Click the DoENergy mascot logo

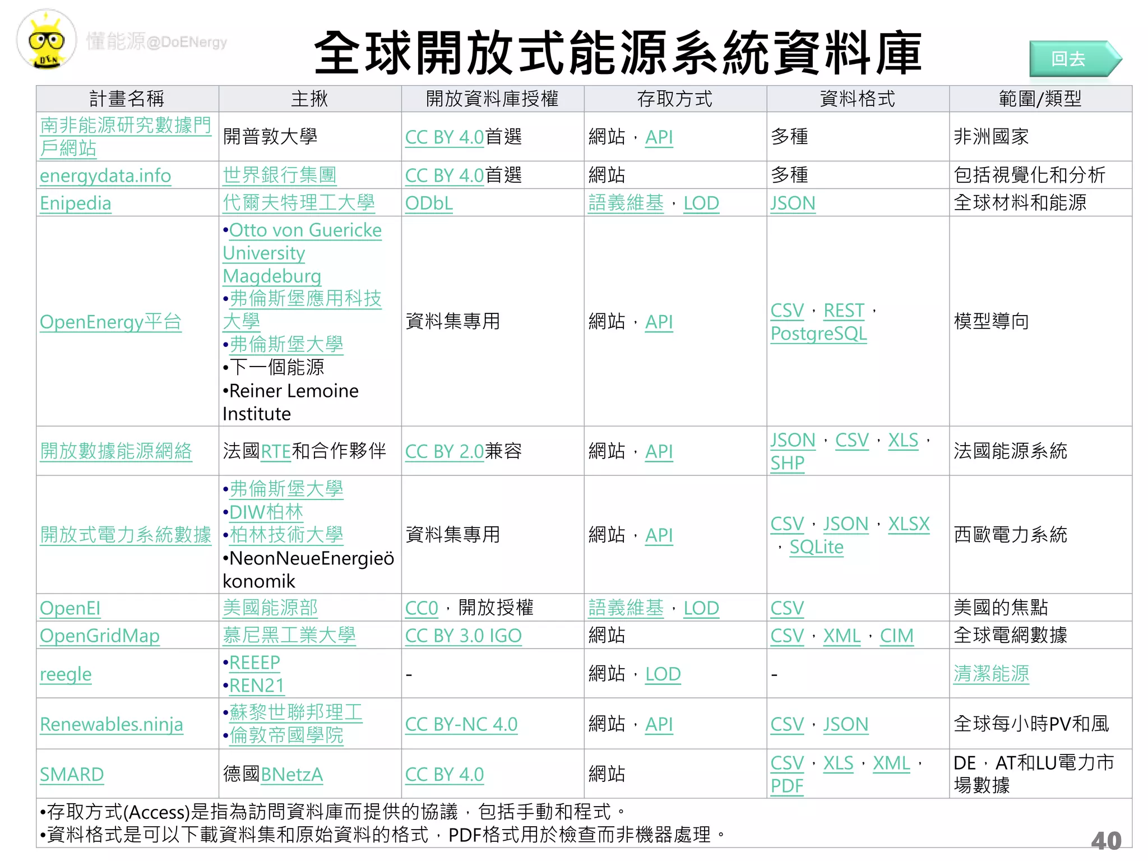pos(47,40)
